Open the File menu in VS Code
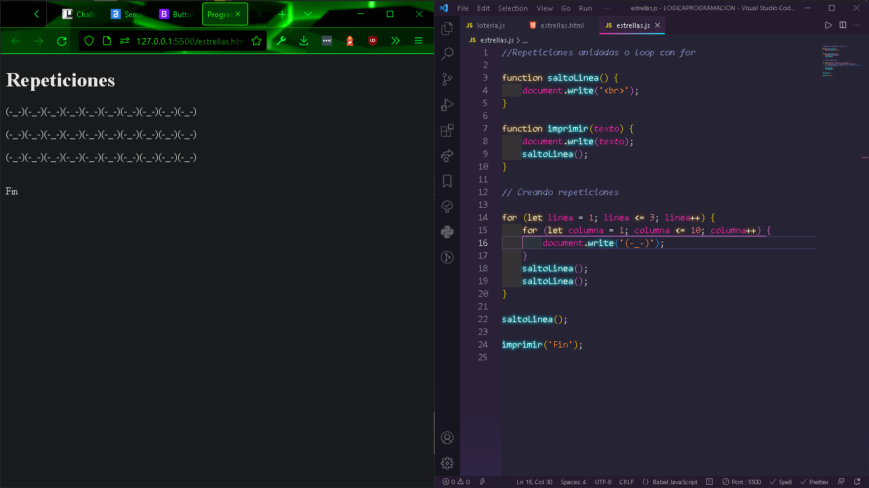The image size is (869, 488). 463,8
